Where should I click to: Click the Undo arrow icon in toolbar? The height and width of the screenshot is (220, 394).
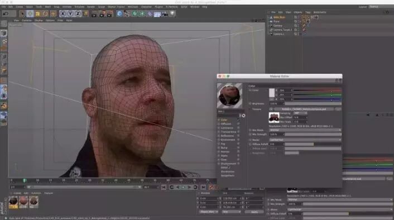point(6,13)
